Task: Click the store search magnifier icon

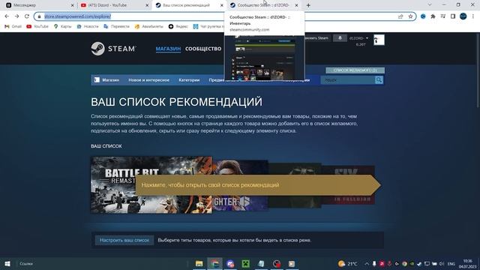Action: pyautogui.click(x=379, y=80)
